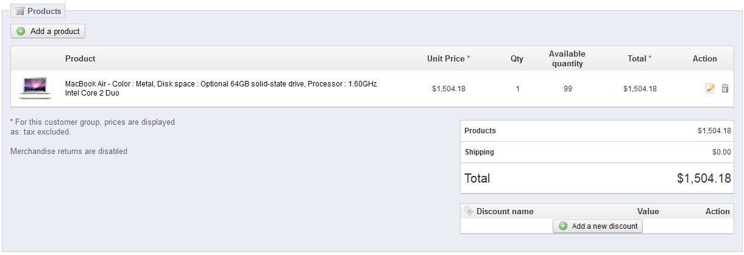This screenshot has width=744, height=255.
Task: Click the available quantity value 99
Action: click(567, 89)
